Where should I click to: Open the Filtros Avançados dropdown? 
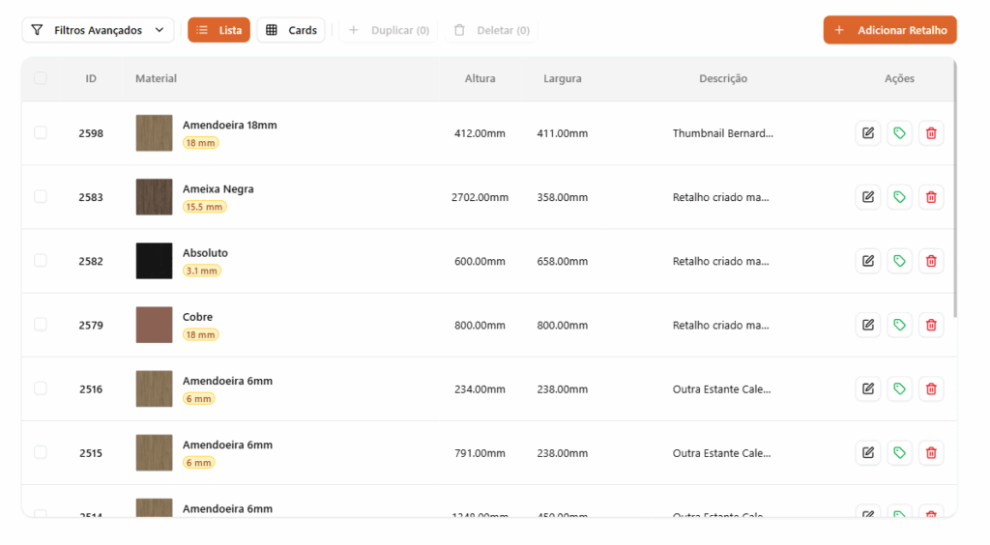click(99, 30)
